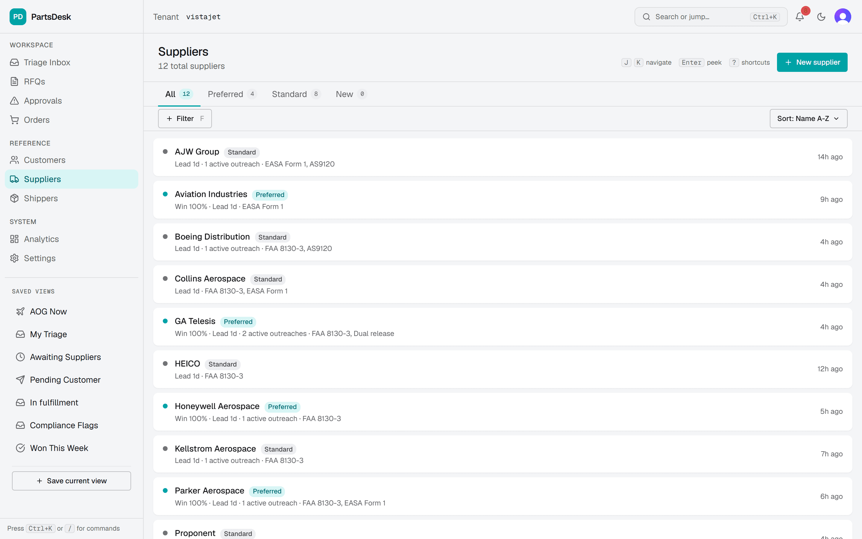Viewport: 862px width, 539px height.
Task: Click the question mark shortcuts key hint
Action: tap(734, 62)
